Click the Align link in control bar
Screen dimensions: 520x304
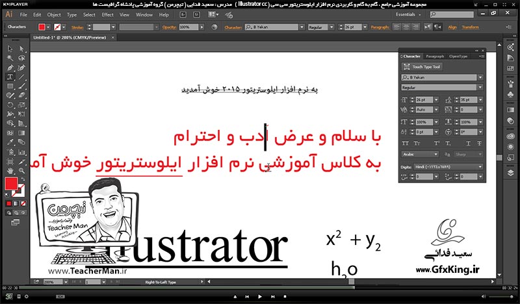(452, 27)
